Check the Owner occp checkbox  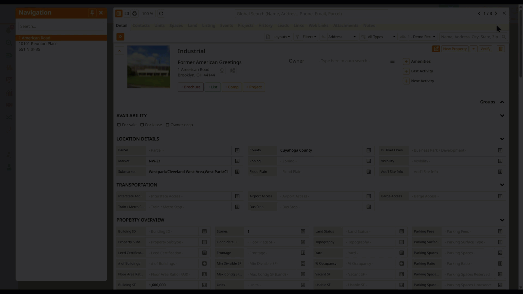click(168, 125)
